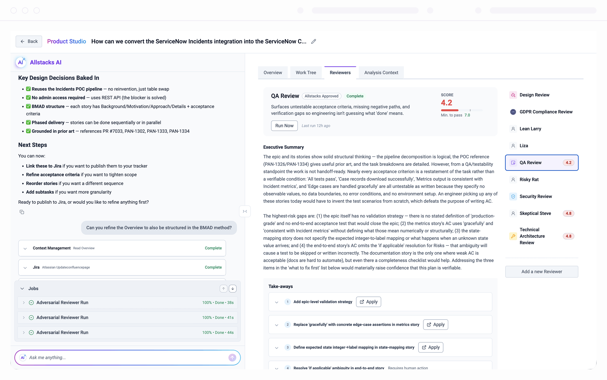Viewport: 607px width, 380px height.
Task: Expand the Jira Updateconfluencepage step
Action: tap(25, 268)
